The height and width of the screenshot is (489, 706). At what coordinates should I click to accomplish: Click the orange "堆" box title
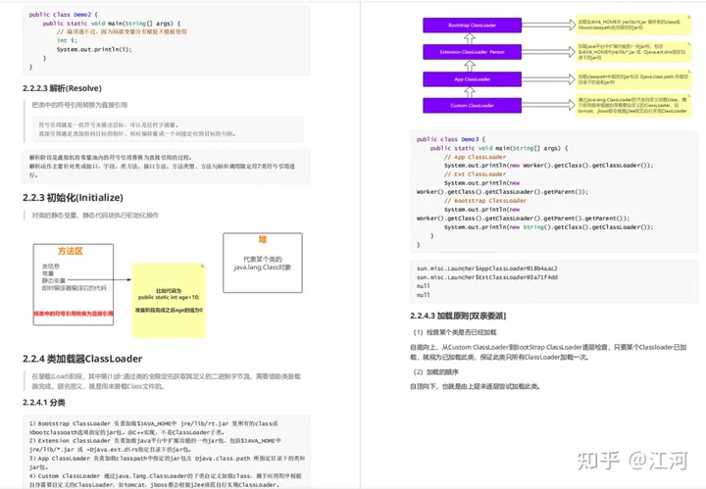(263, 239)
